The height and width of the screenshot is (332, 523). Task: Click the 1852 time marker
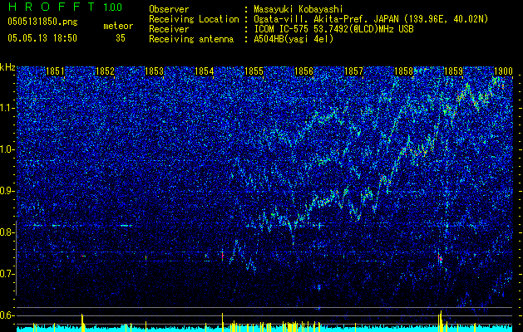pyautogui.click(x=105, y=71)
